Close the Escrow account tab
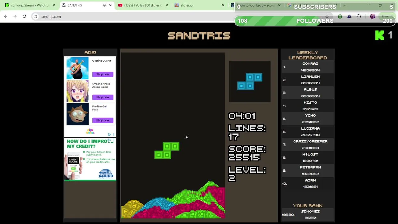Screen dimensions: 398x224 [x=279, y=5]
